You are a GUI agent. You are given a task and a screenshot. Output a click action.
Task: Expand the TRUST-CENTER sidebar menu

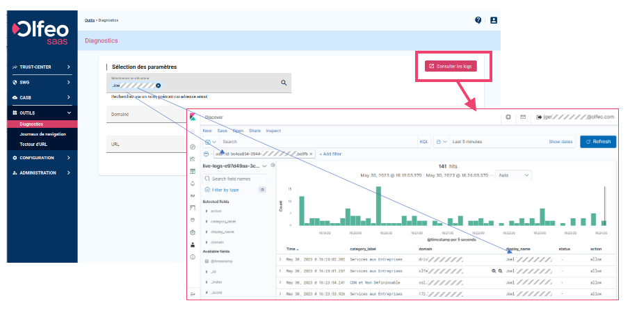tap(68, 67)
